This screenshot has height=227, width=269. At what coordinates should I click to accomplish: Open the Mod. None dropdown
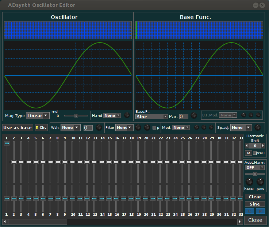coord(181,128)
